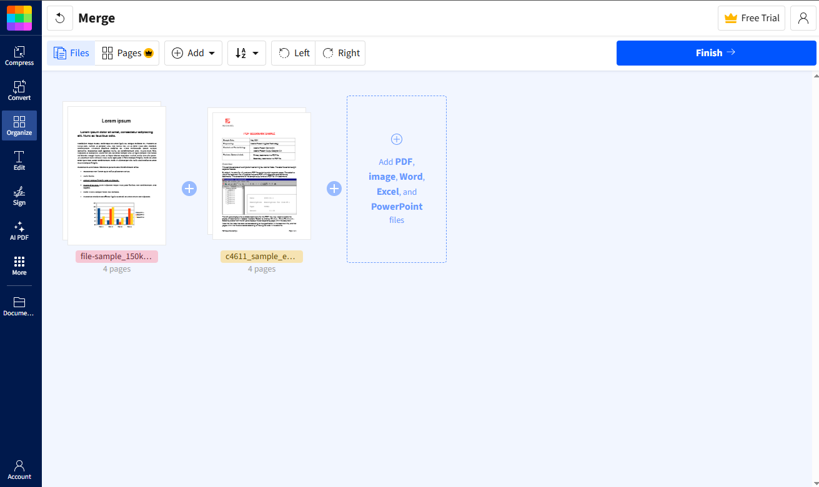
Task: Click the undo arrow next to Merge title
Action: [60, 17]
